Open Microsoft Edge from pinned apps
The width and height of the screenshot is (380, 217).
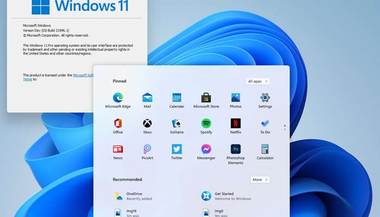[118, 100]
